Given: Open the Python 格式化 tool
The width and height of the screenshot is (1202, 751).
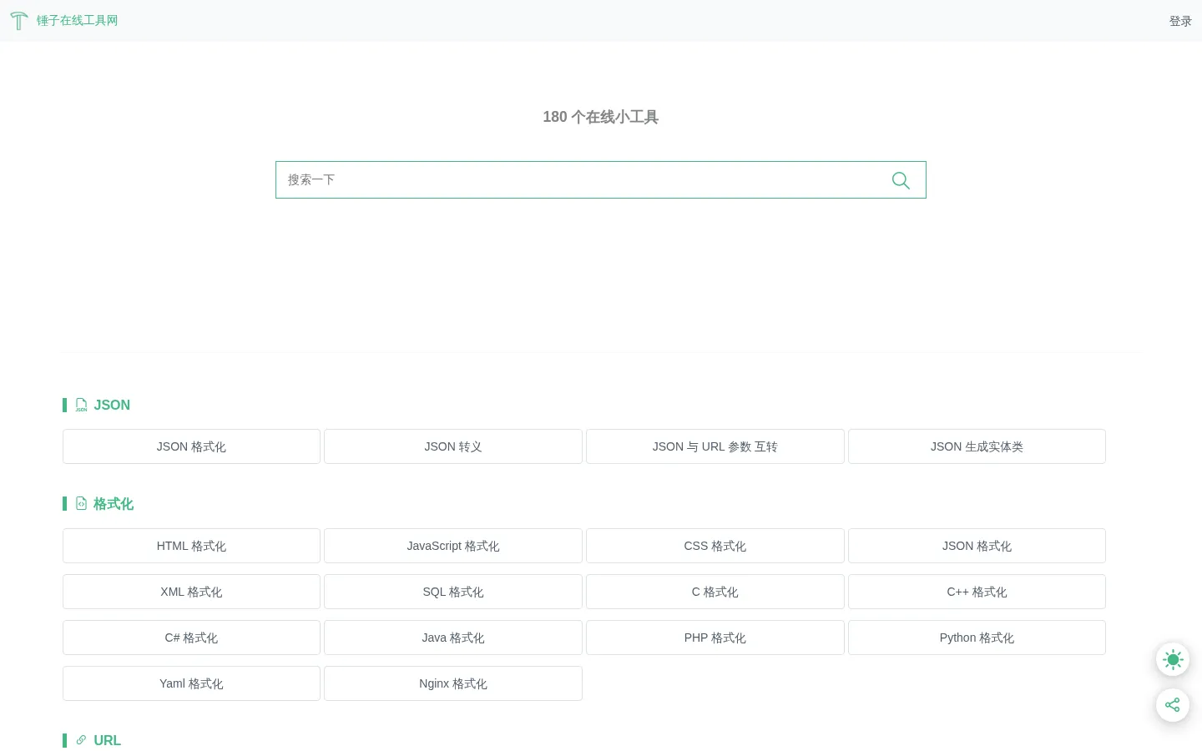Looking at the screenshot, I should pos(977,638).
